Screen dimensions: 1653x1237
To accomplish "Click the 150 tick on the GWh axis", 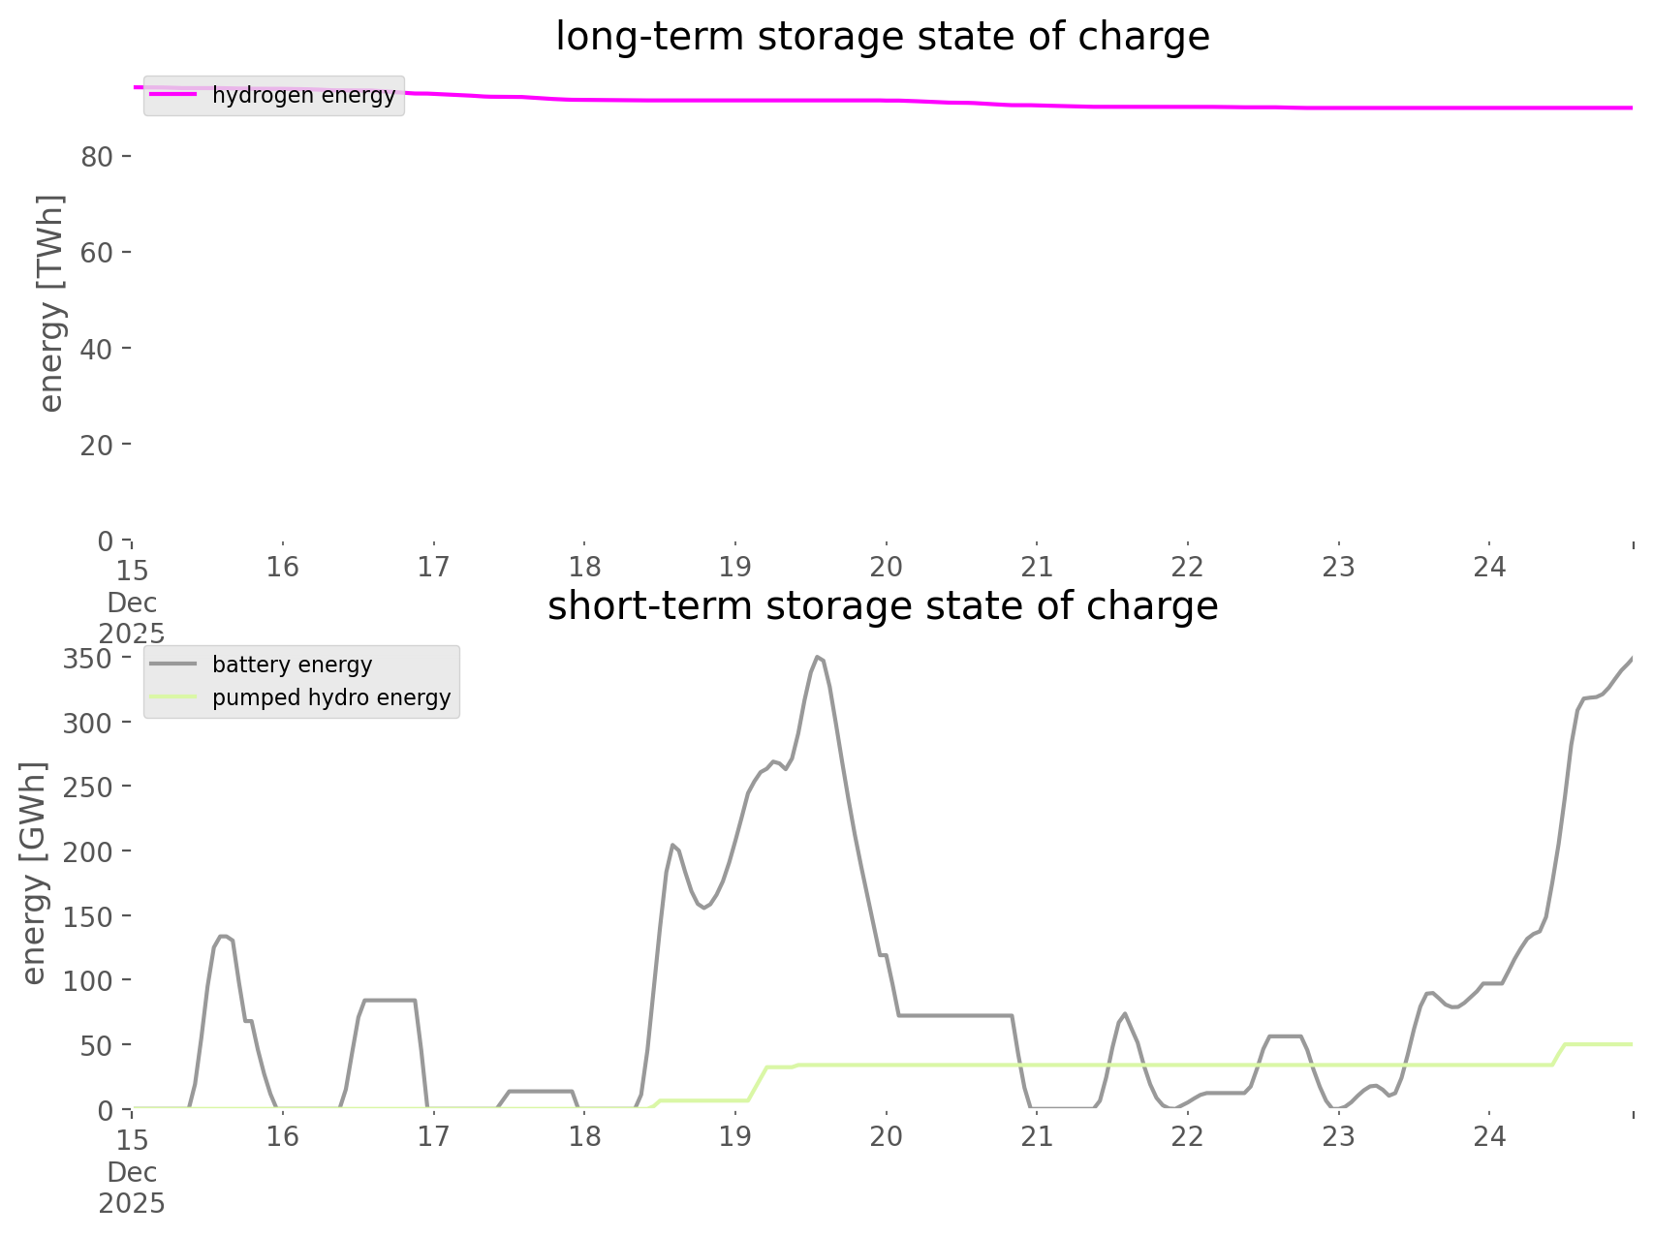I will (x=89, y=916).
